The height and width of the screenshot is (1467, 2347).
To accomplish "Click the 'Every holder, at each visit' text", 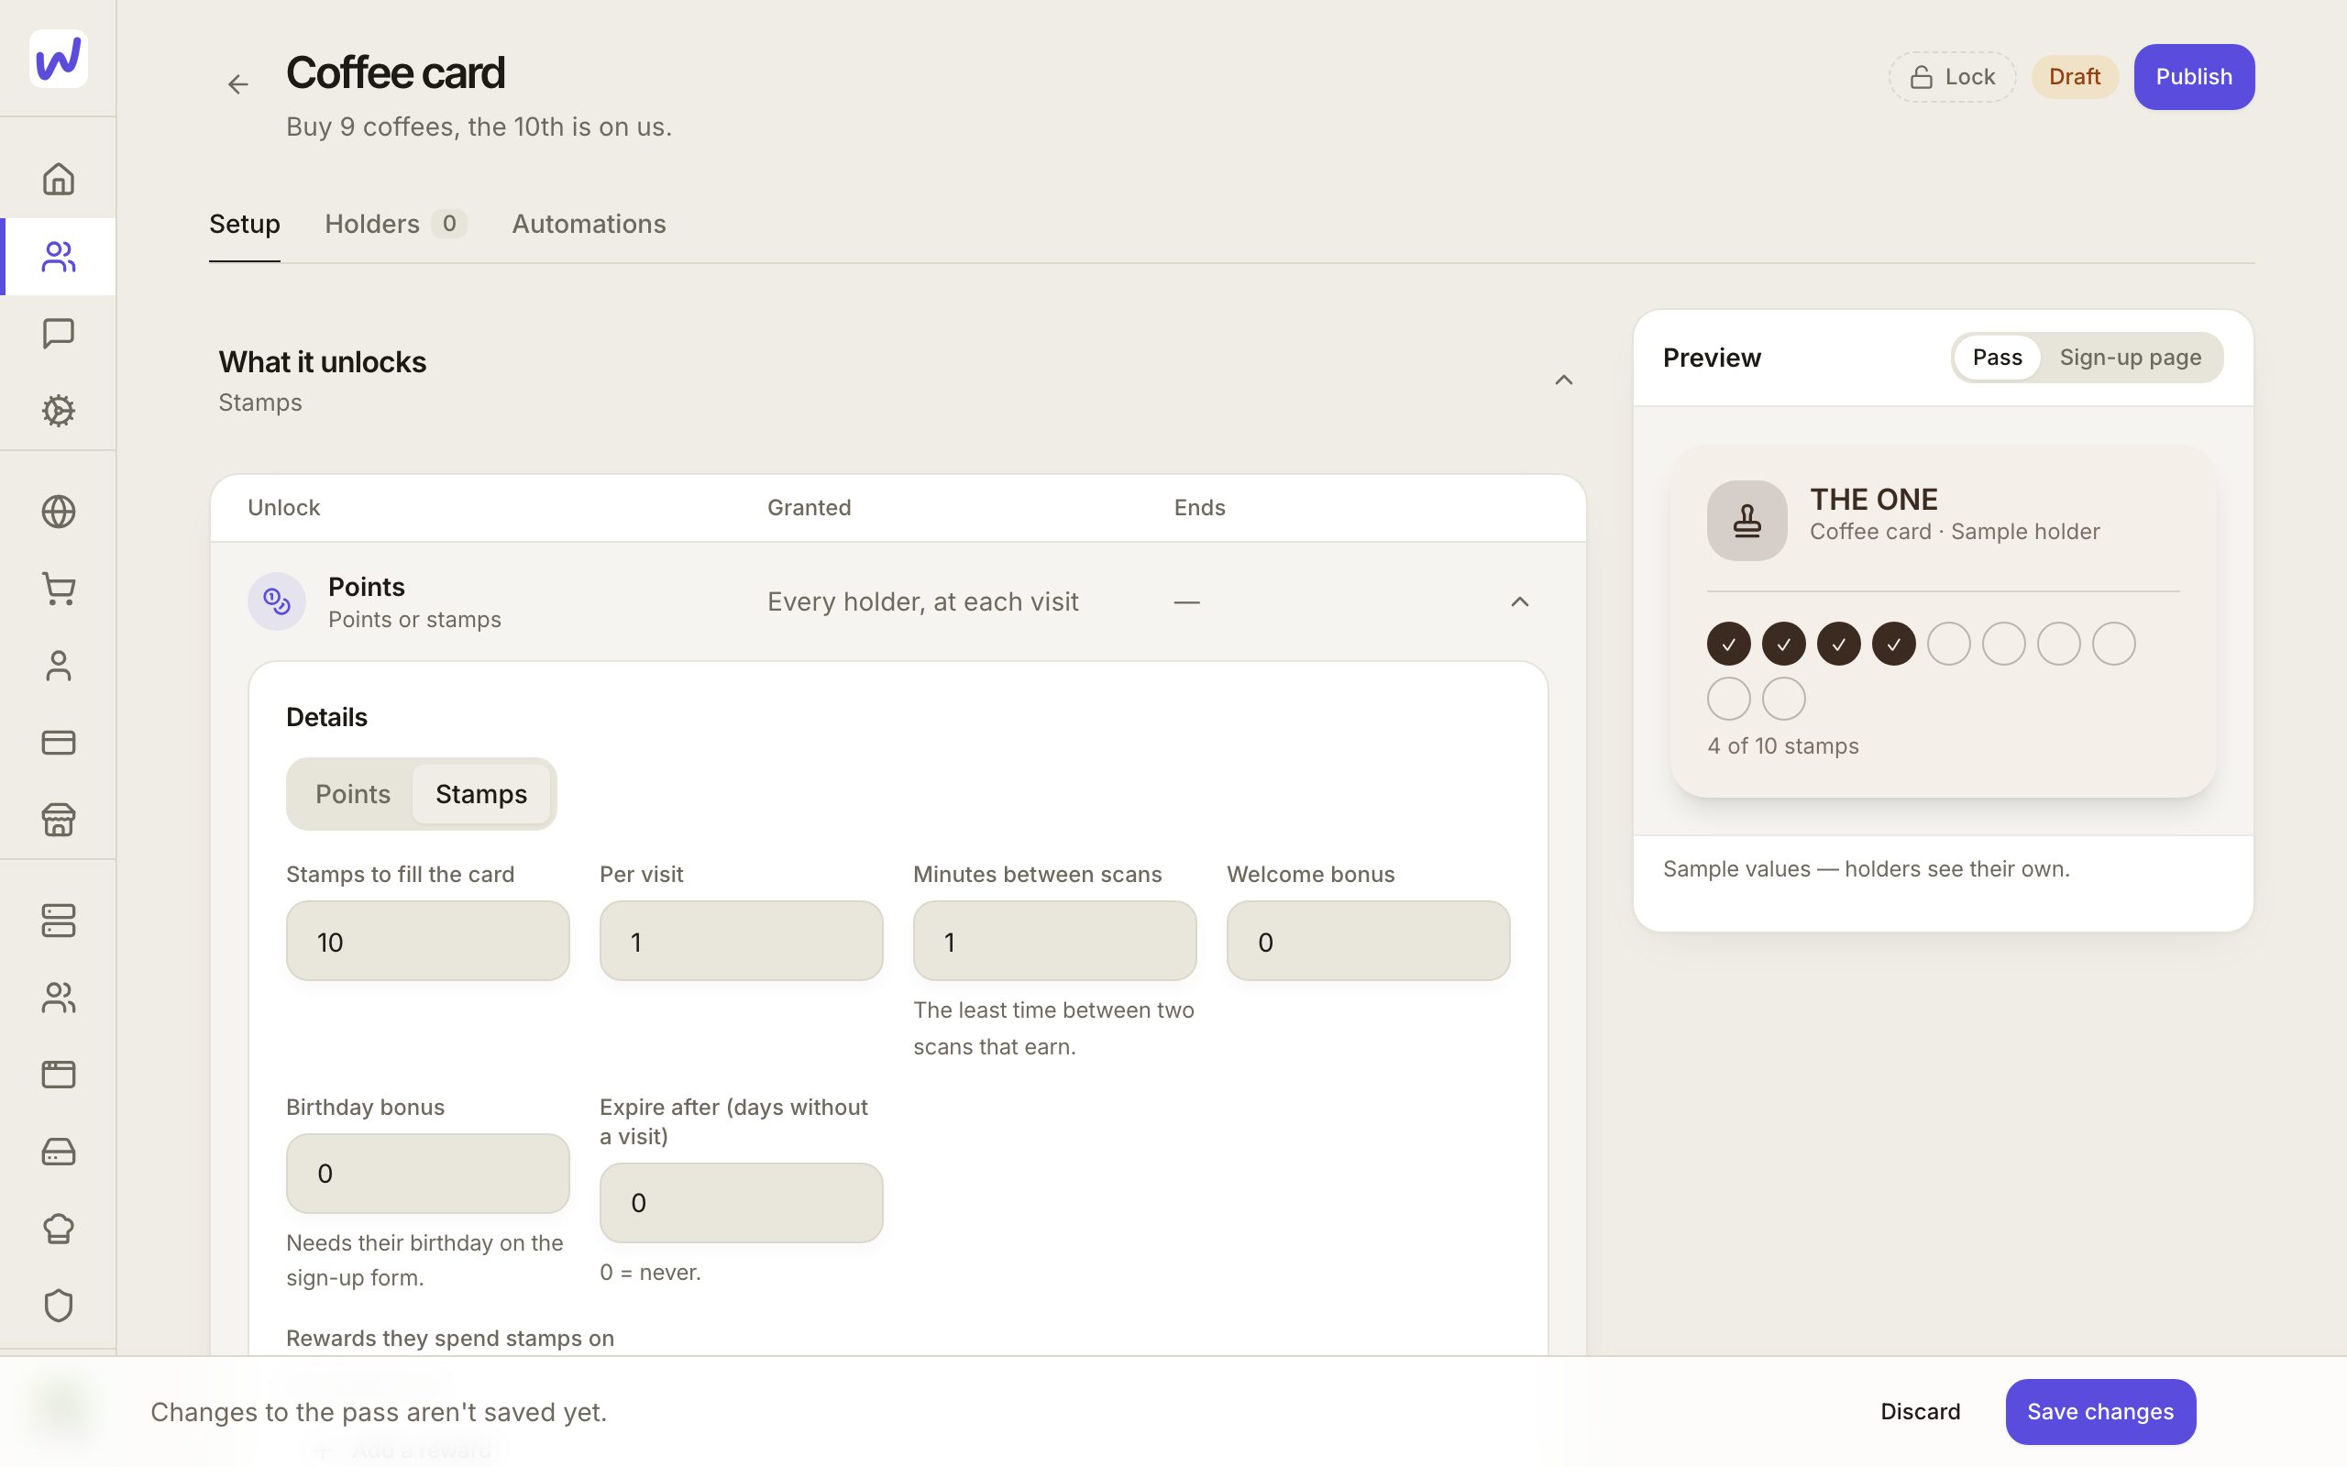I will 922,601.
